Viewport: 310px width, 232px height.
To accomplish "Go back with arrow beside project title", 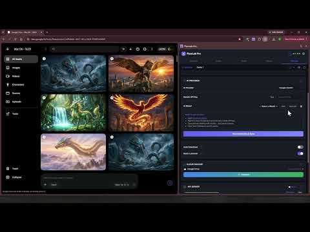I will coord(8,49).
